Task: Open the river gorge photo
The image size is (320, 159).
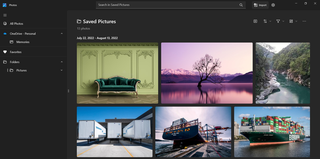Action: click(283, 73)
